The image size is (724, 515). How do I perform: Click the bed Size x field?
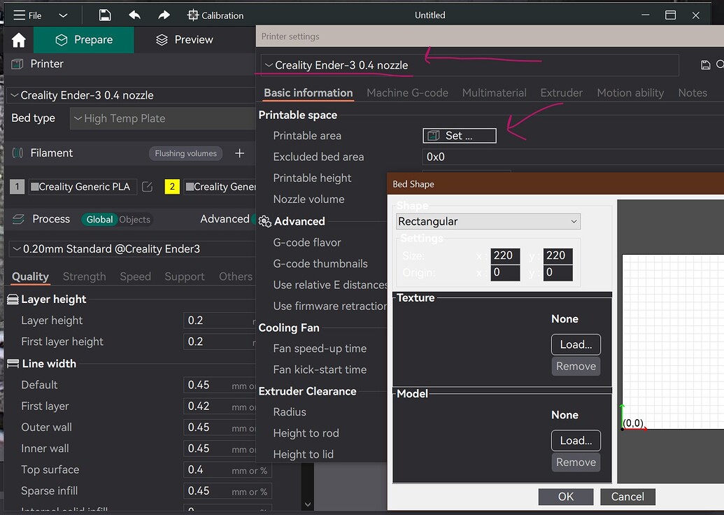coord(505,255)
